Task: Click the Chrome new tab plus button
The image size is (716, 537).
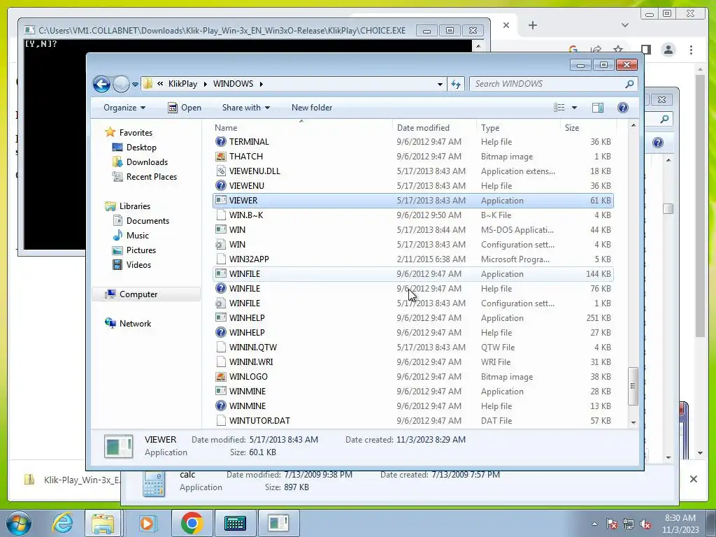Action: tap(532, 25)
